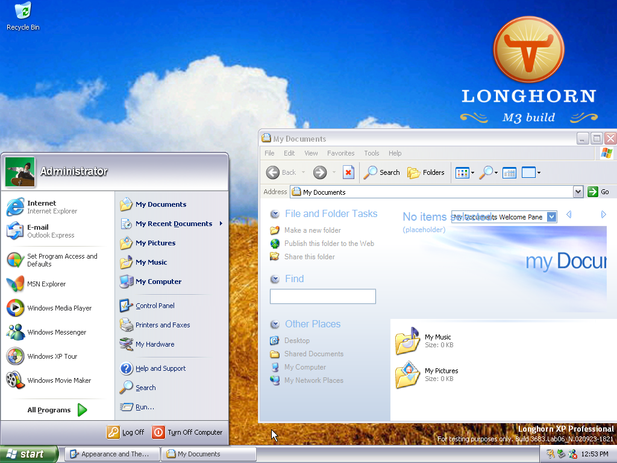The height and width of the screenshot is (463, 617).
Task: Open the View menu
Action: point(311,153)
